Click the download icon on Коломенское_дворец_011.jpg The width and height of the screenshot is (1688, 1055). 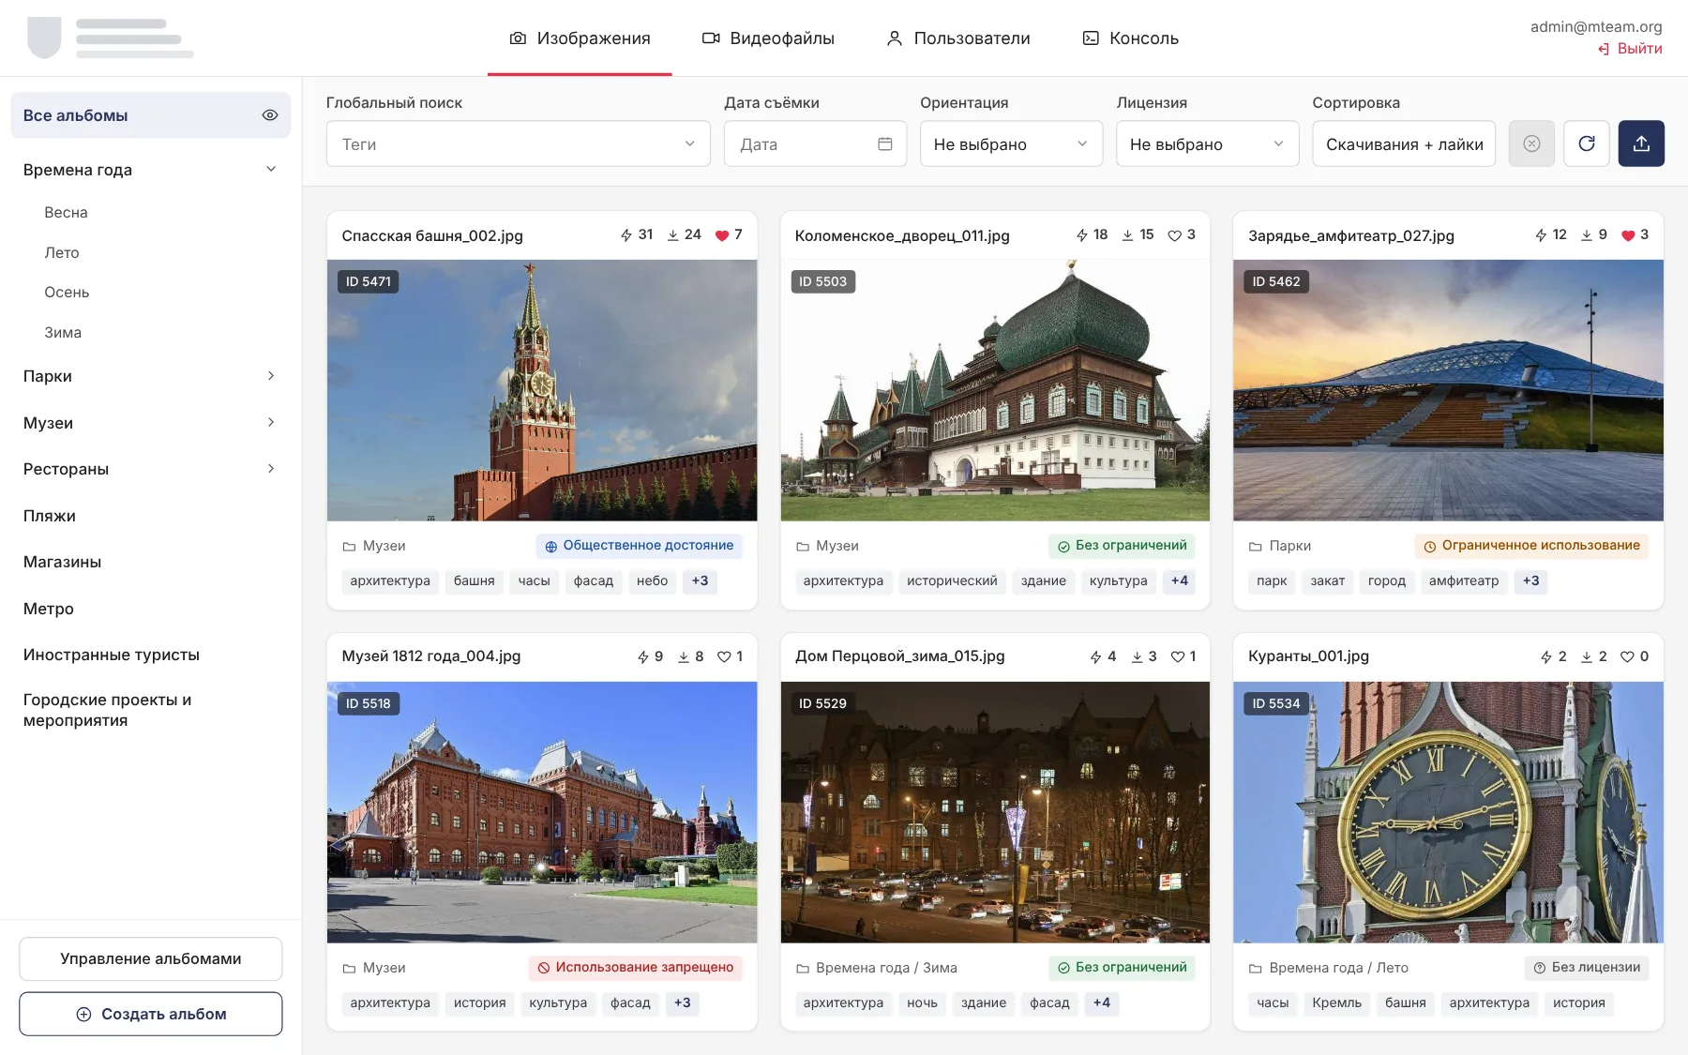[x=1128, y=235]
